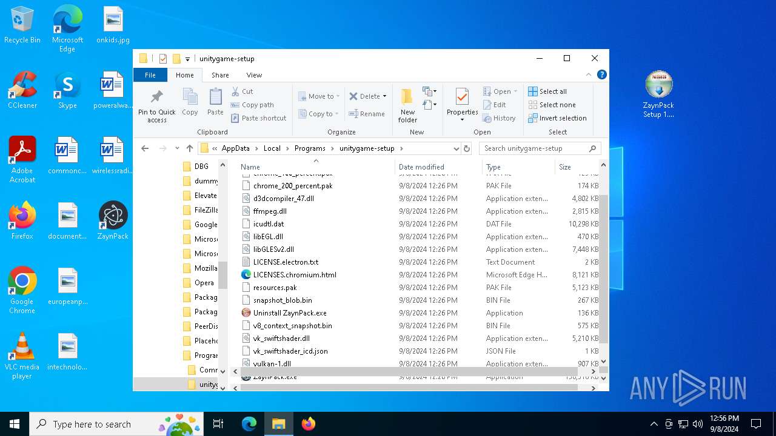The height and width of the screenshot is (436, 776).
Task: Sort by the Date modified column
Action: 439,167
